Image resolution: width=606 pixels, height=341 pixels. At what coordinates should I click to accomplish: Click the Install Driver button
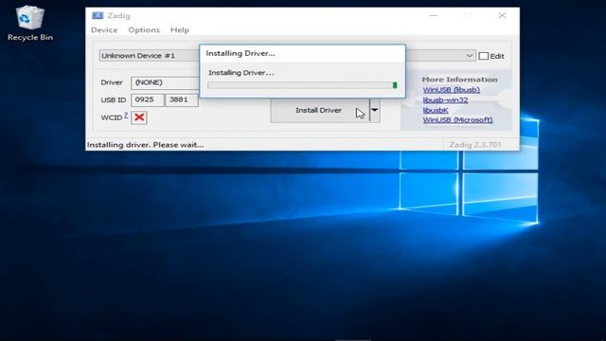coord(320,110)
